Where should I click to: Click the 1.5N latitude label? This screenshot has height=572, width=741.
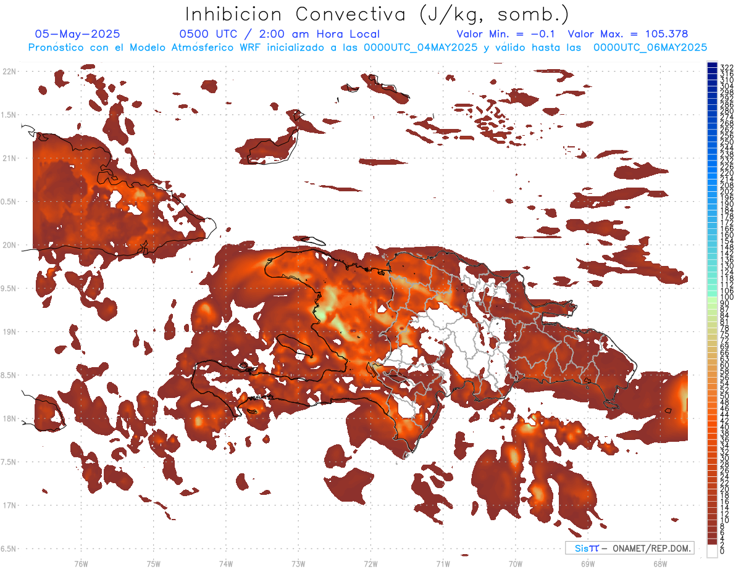click(x=9, y=115)
